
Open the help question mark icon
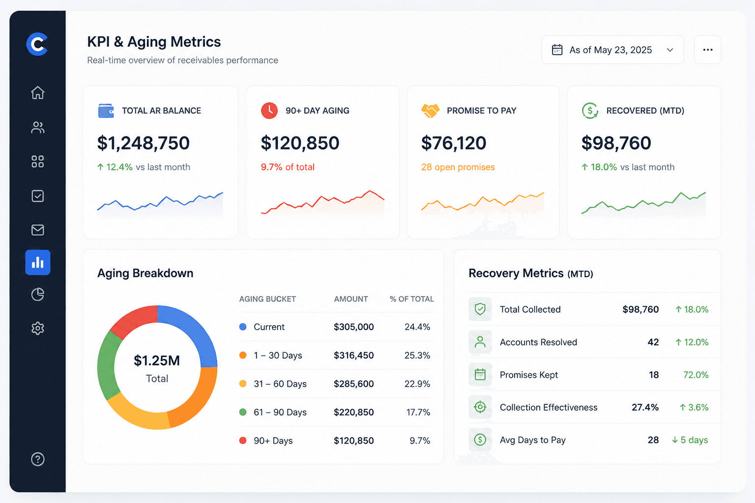37,459
